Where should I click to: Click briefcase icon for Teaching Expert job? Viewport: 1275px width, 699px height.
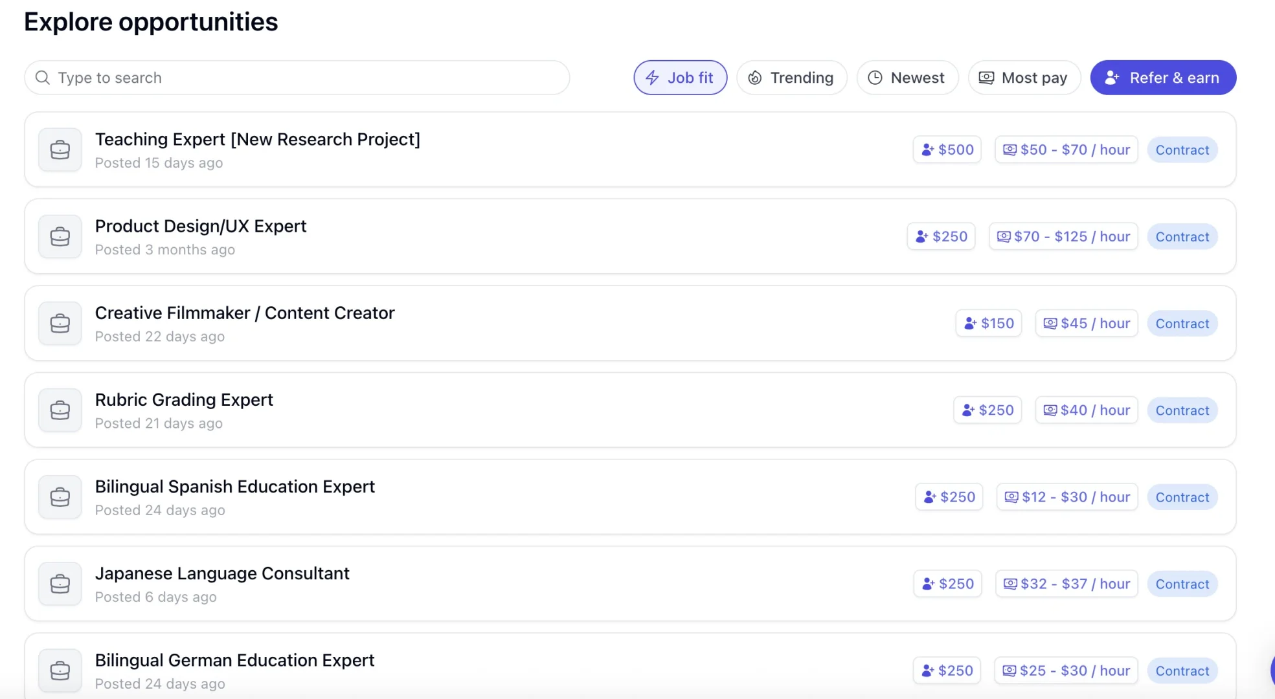tap(60, 150)
